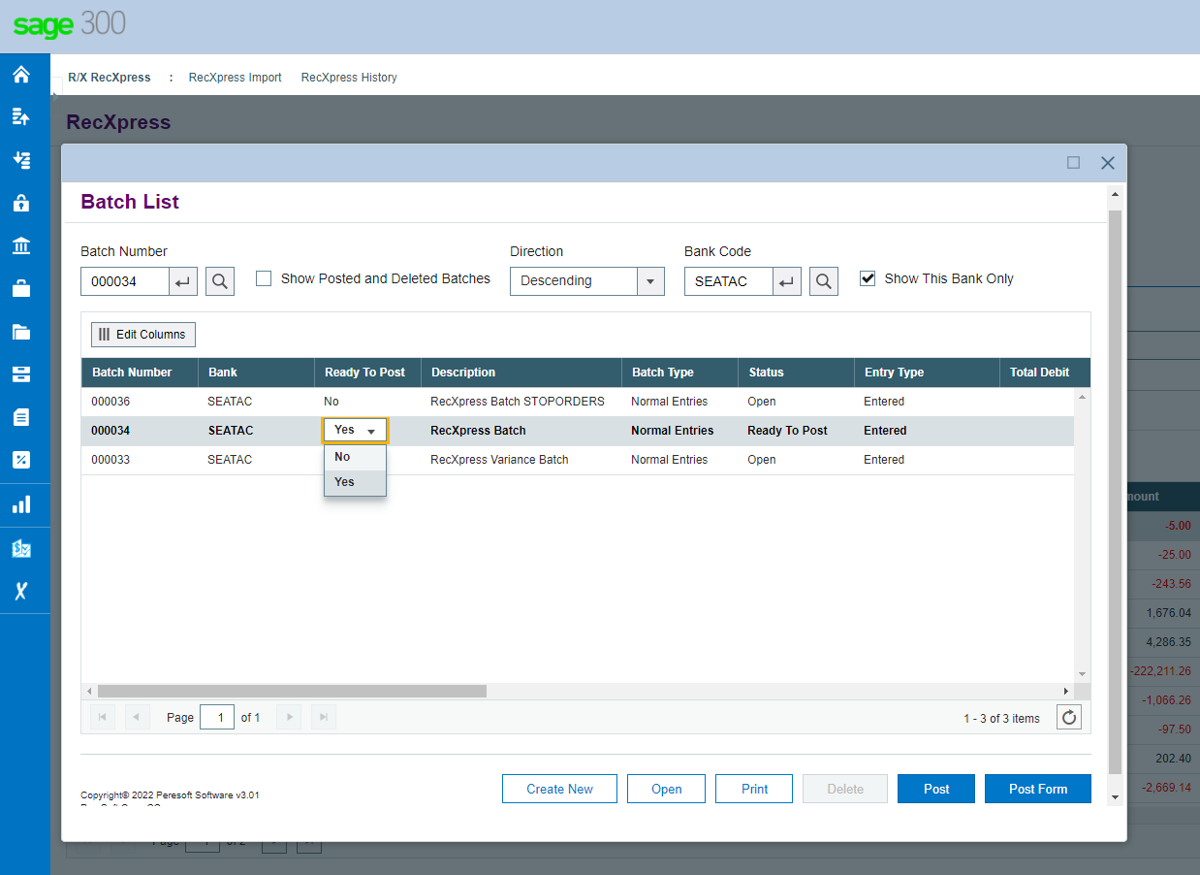
Task: Click the Post Form button
Action: pos(1038,789)
